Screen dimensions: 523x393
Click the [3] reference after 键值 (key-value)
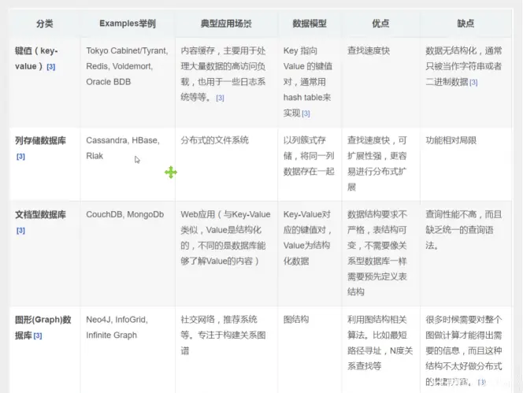[51, 67]
